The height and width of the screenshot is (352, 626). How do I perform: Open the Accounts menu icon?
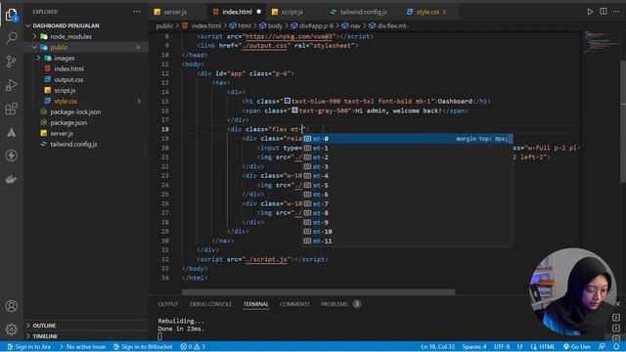[11, 306]
